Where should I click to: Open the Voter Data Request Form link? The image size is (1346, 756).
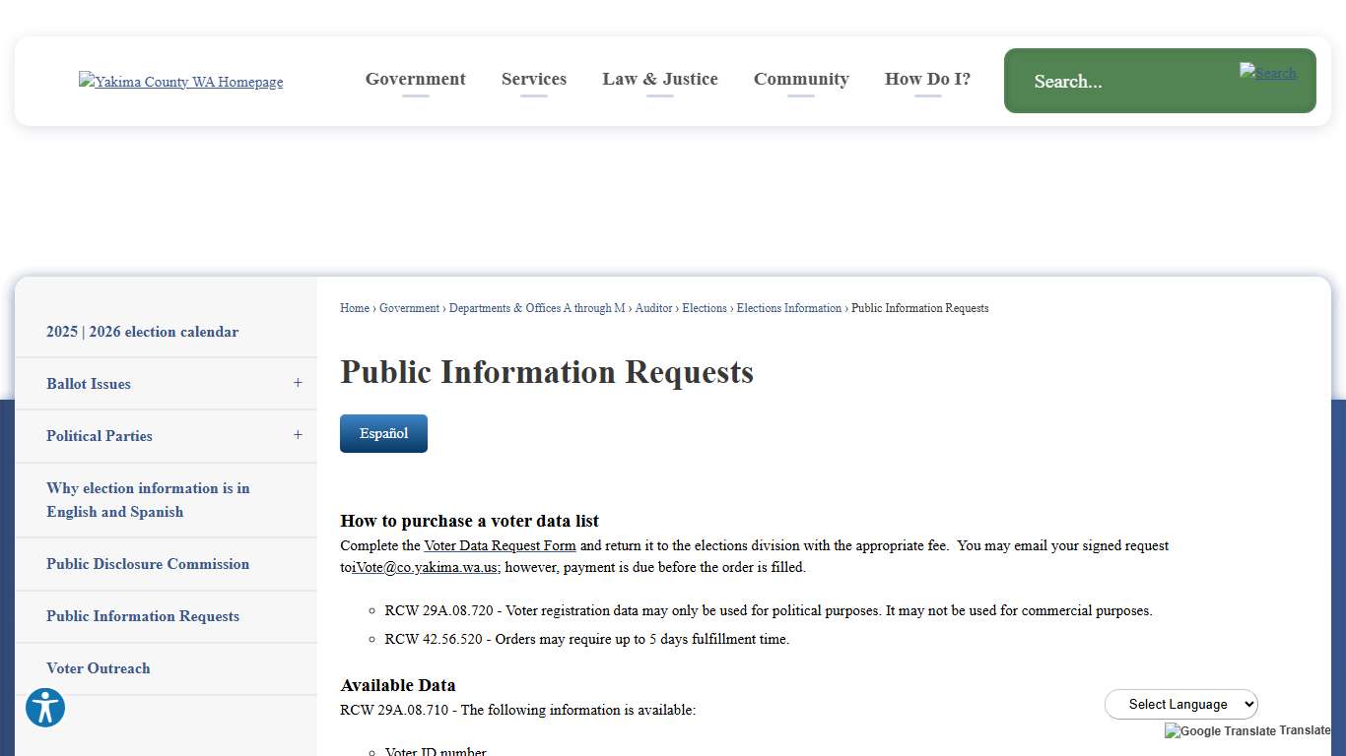[x=500, y=545]
